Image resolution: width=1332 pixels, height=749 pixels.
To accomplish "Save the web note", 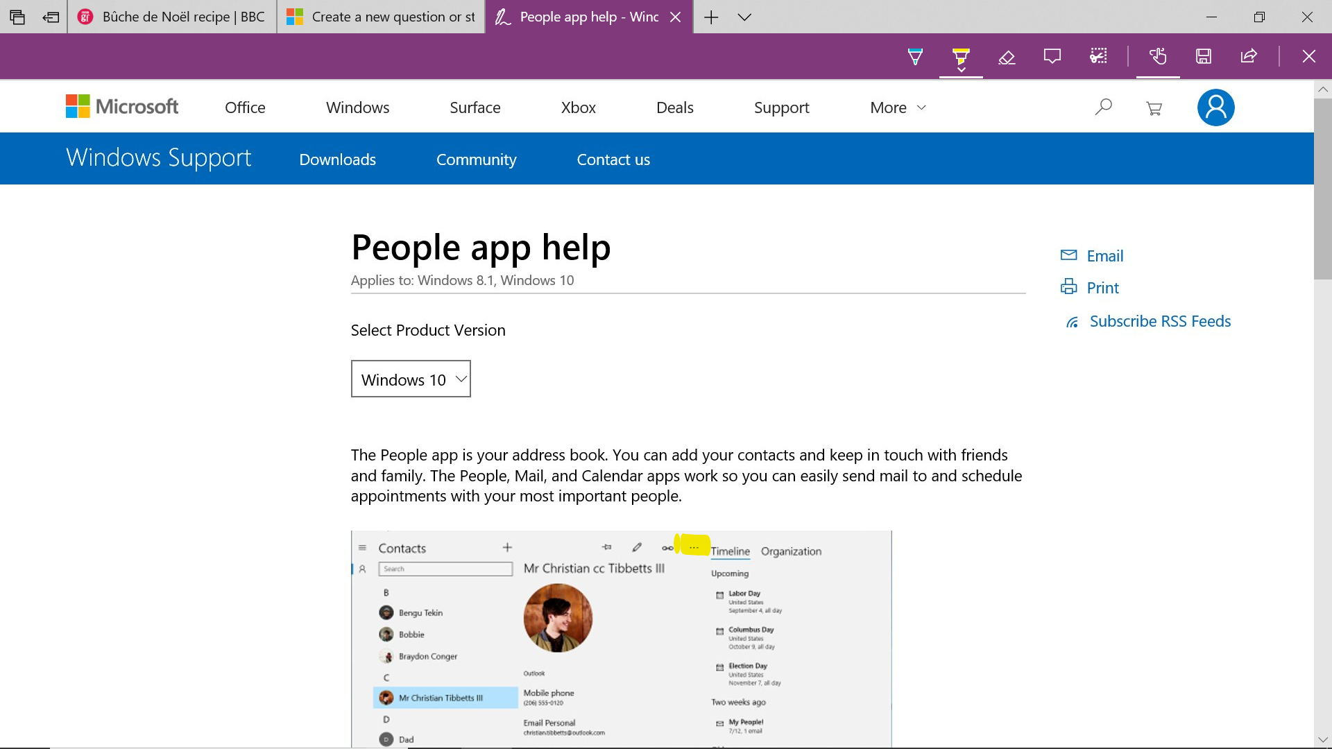I will pyautogui.click(x=1204, y=56).
